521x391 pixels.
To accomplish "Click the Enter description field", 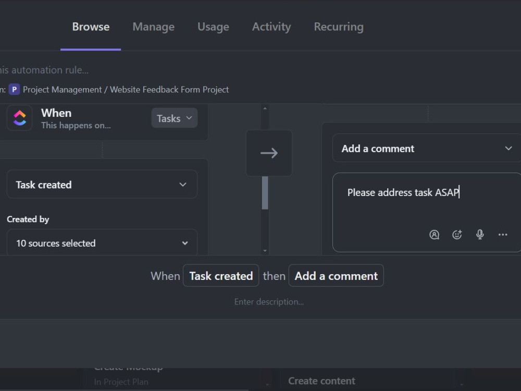I will point(269,302).
